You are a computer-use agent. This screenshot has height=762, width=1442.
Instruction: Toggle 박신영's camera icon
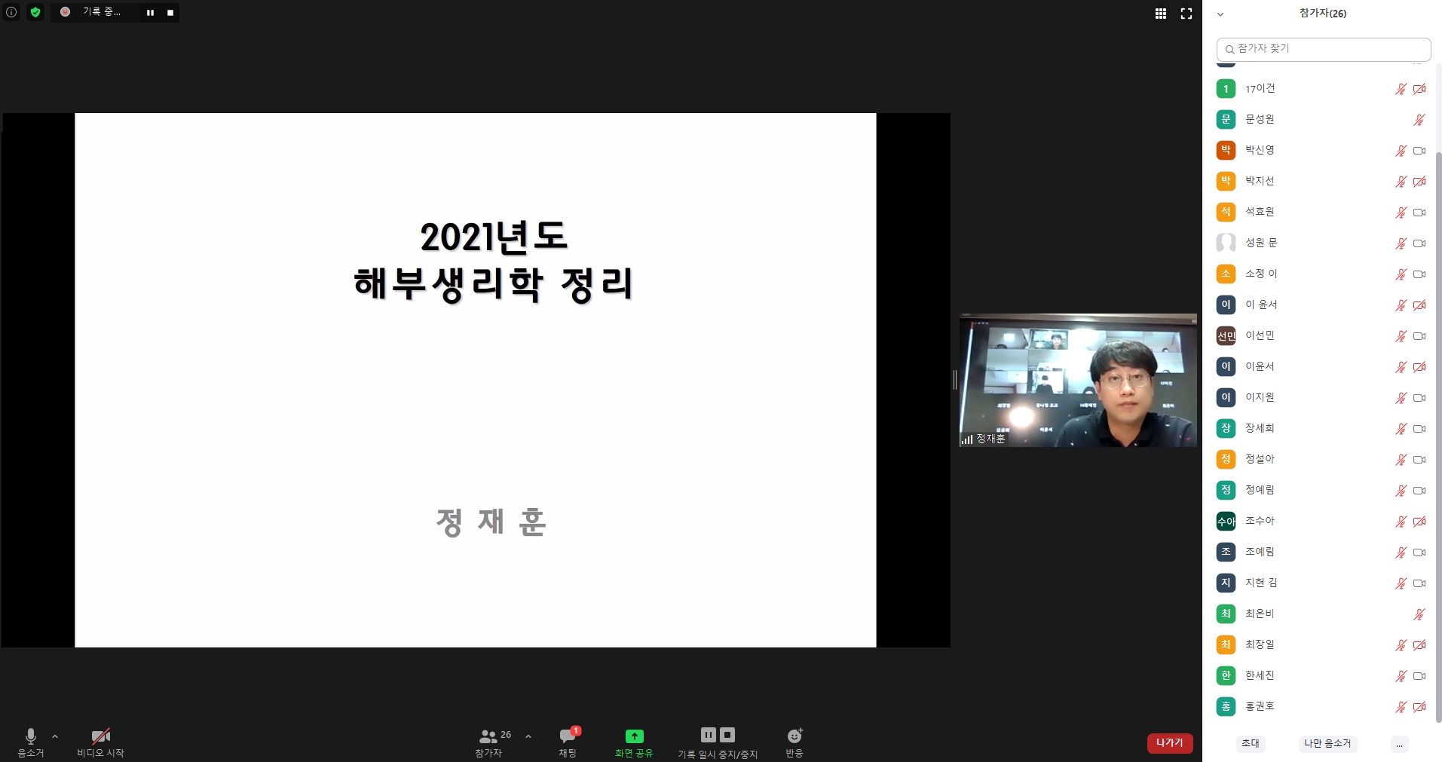(1421, 151)
